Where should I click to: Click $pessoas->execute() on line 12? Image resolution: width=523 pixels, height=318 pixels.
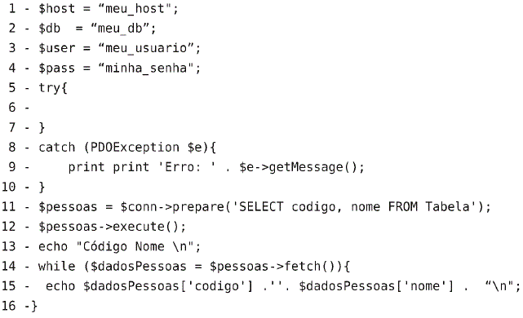tap(109, 227)
